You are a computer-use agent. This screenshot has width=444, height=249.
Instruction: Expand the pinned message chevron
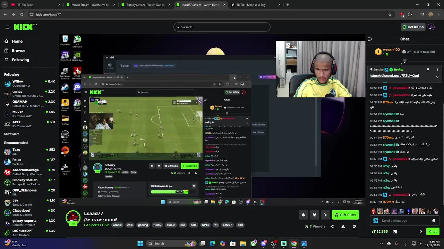click(x=437, y=77)
